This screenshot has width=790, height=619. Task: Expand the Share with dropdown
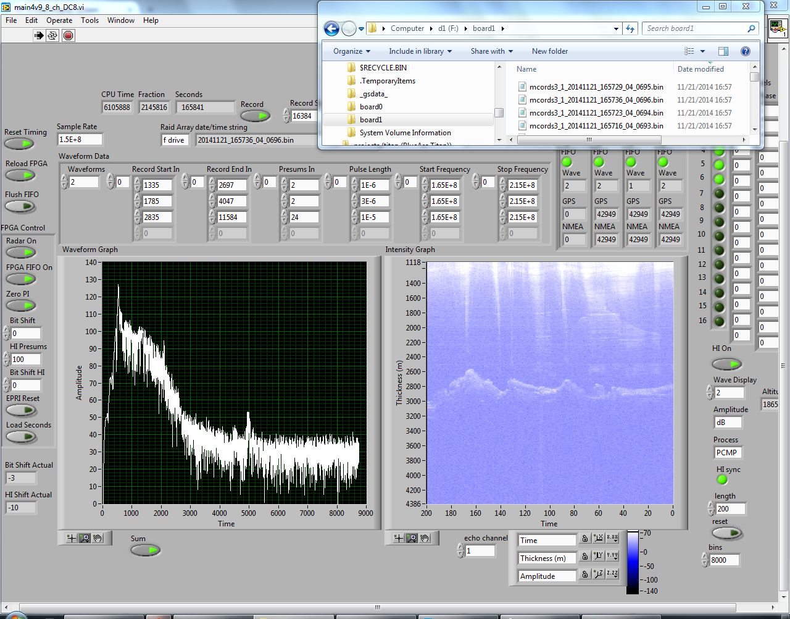coord(491,51)
